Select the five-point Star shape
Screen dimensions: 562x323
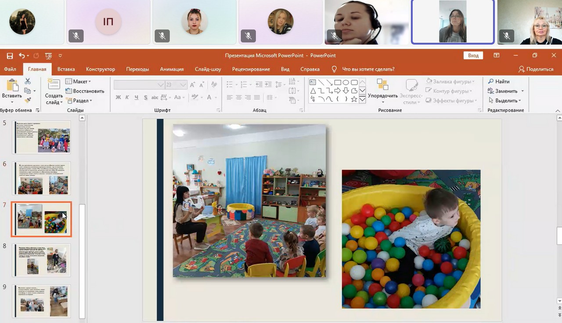354,99
